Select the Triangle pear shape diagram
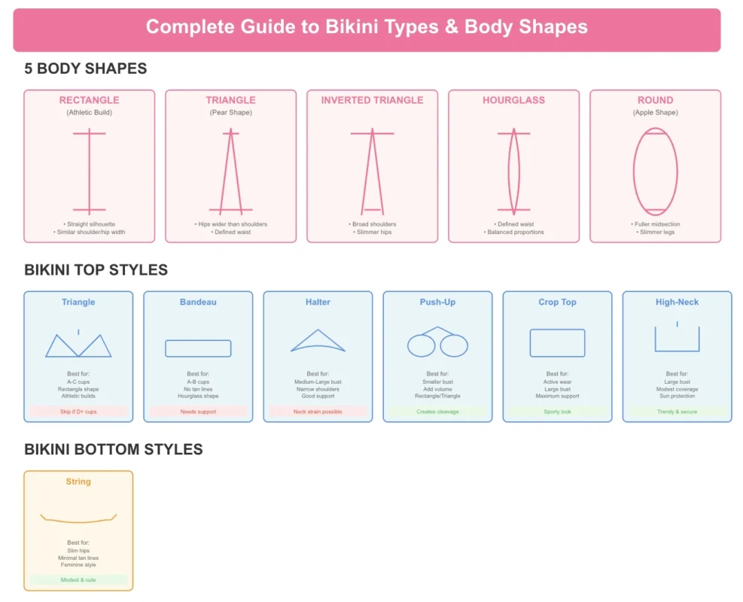The width and height of the screenshot is (743, 602). coord(230,172)
